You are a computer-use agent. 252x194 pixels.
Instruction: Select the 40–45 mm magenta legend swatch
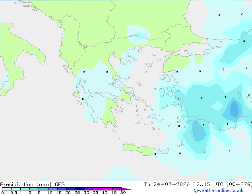[x=108, y=189]
